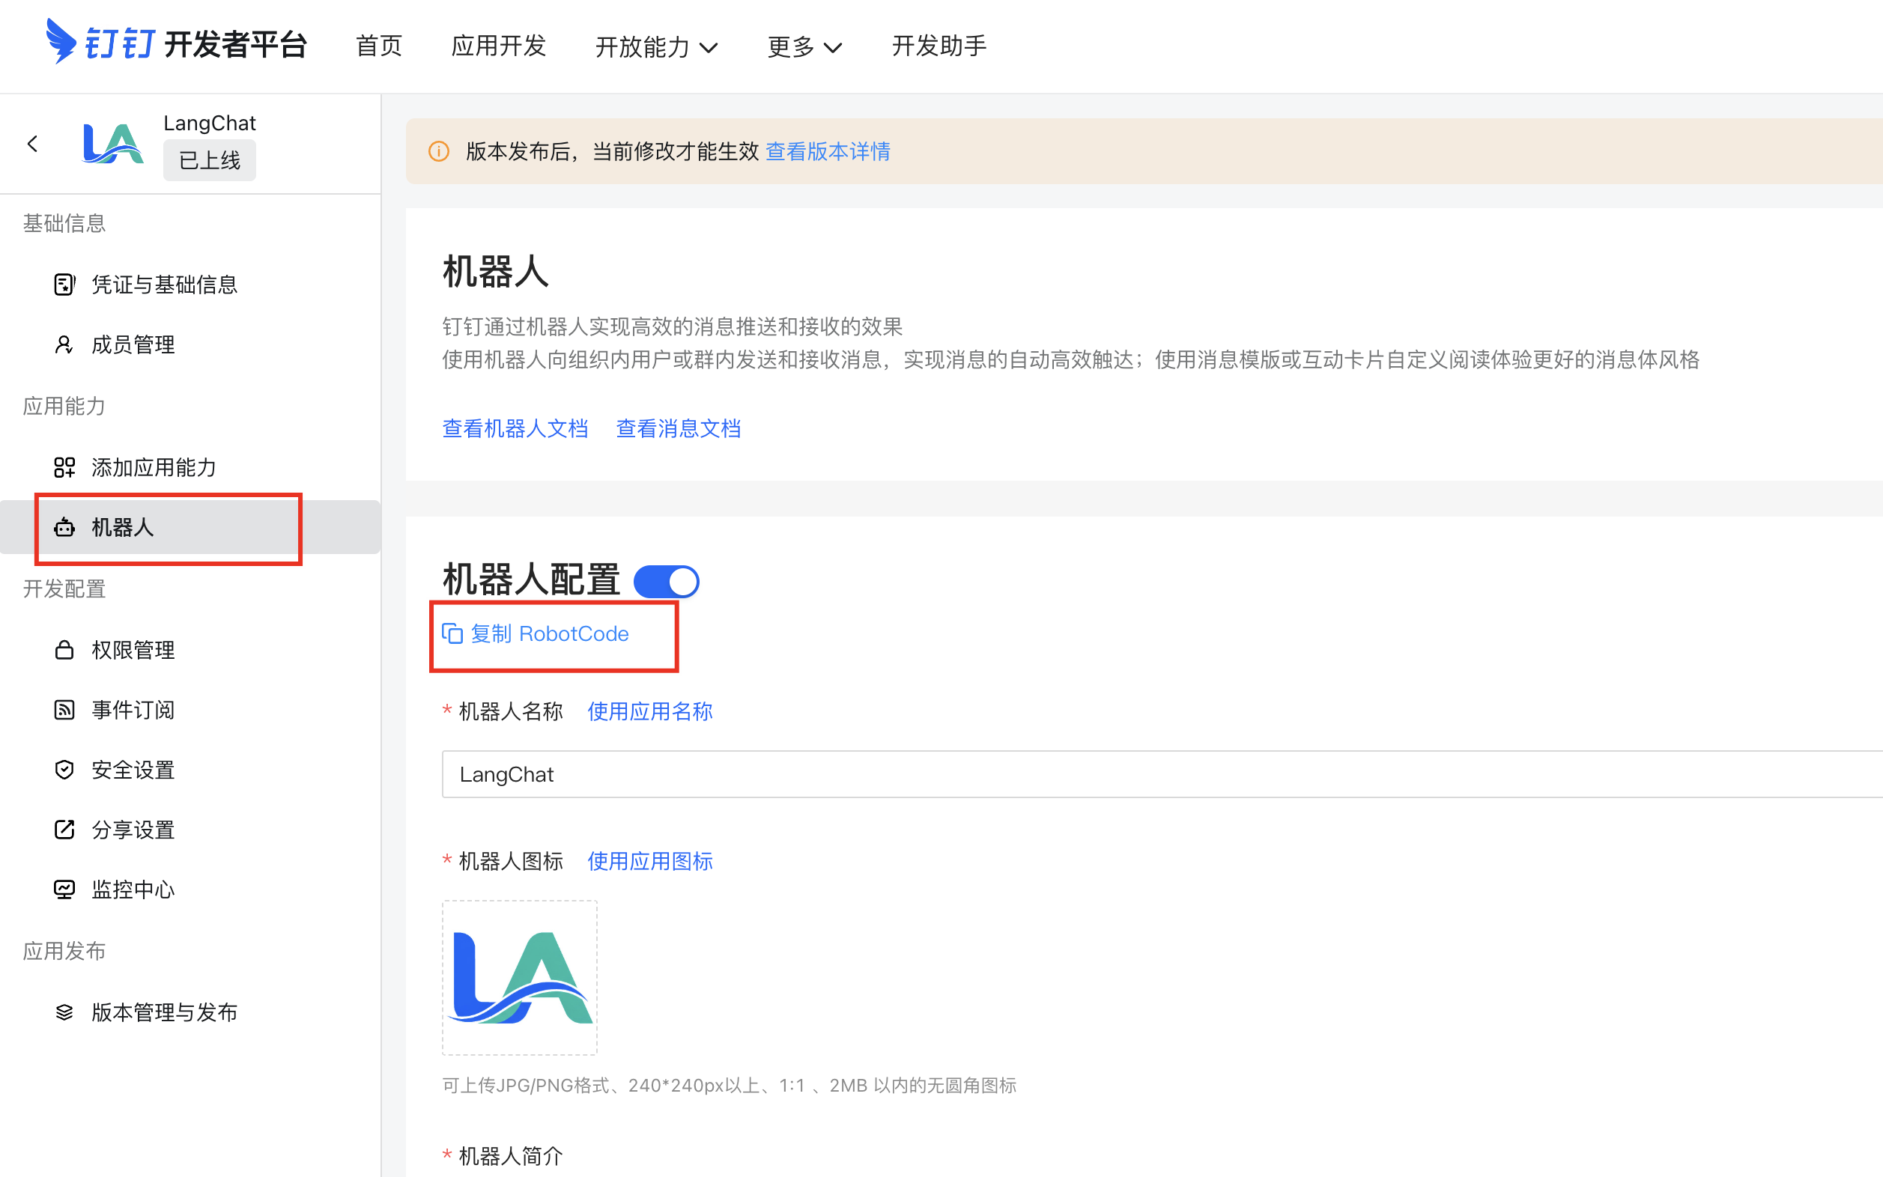Screen dimensions: 1883x1177
Task: Open the 应用开发 navigation tab
Action: click(x=498, y=46)
